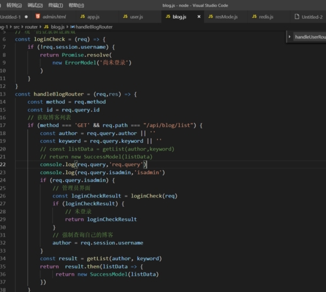Viewport: 326px width, 292px height.
Task: Click line number 22 in the gutter
Action: click(x=3, y=164)
